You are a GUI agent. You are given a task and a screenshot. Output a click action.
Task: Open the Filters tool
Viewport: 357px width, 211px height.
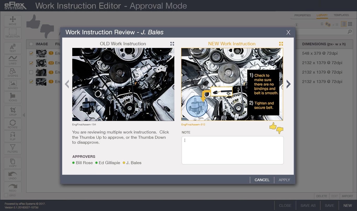pos(13,148)
